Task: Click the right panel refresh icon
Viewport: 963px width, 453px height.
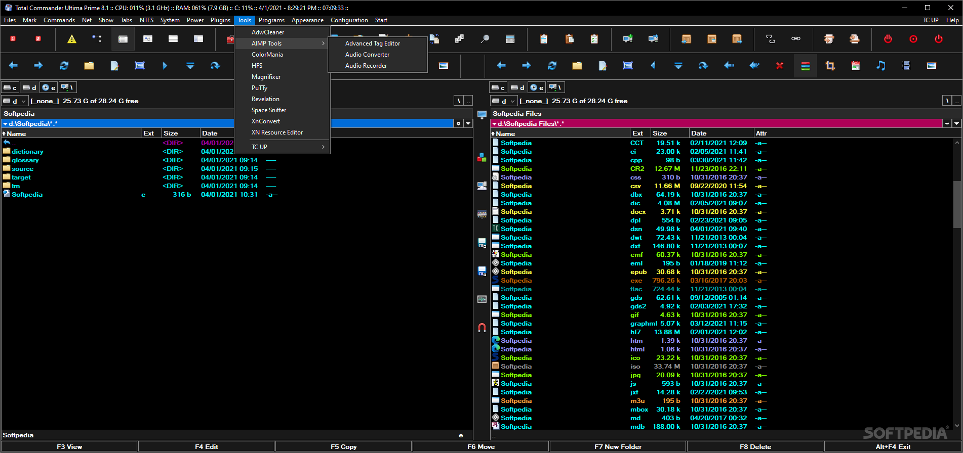Action: [x=552, y=66]
